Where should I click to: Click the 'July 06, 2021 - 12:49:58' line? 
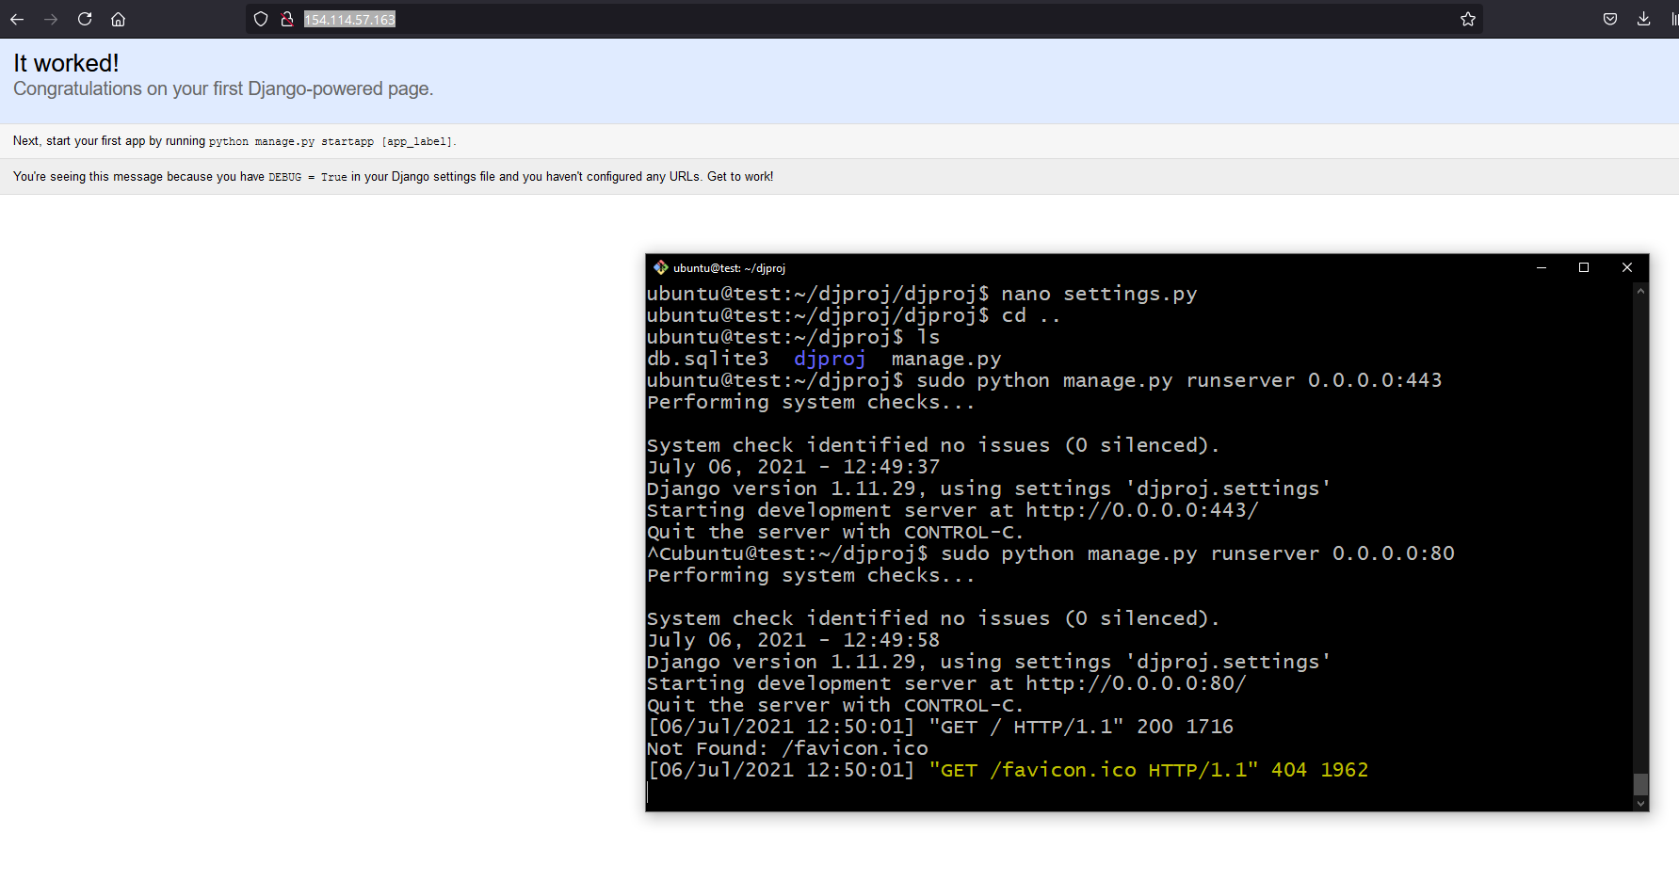point(794,640)
